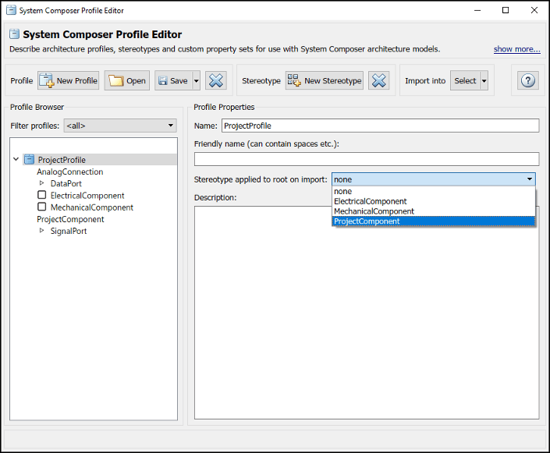
Task: Click the New Profile button
Action: 69,80
